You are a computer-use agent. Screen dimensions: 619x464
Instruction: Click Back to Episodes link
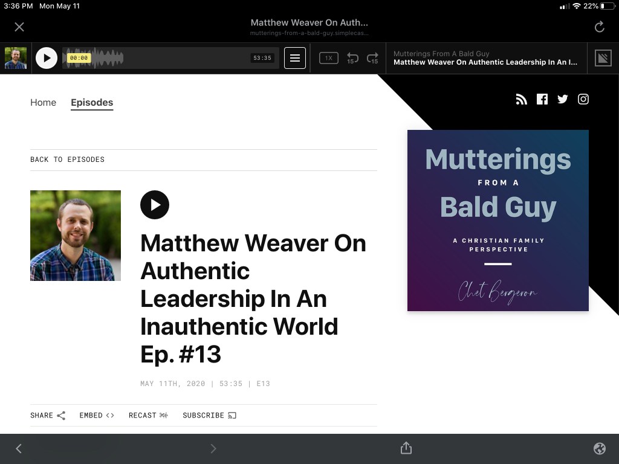(x=67, y=159)
